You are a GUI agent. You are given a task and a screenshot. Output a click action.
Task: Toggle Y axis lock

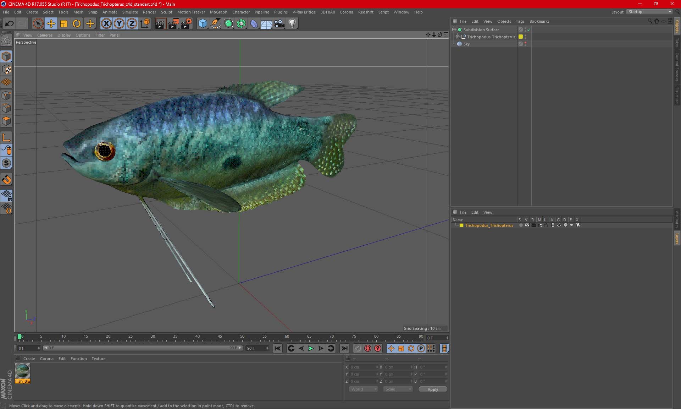click(119, 24)
